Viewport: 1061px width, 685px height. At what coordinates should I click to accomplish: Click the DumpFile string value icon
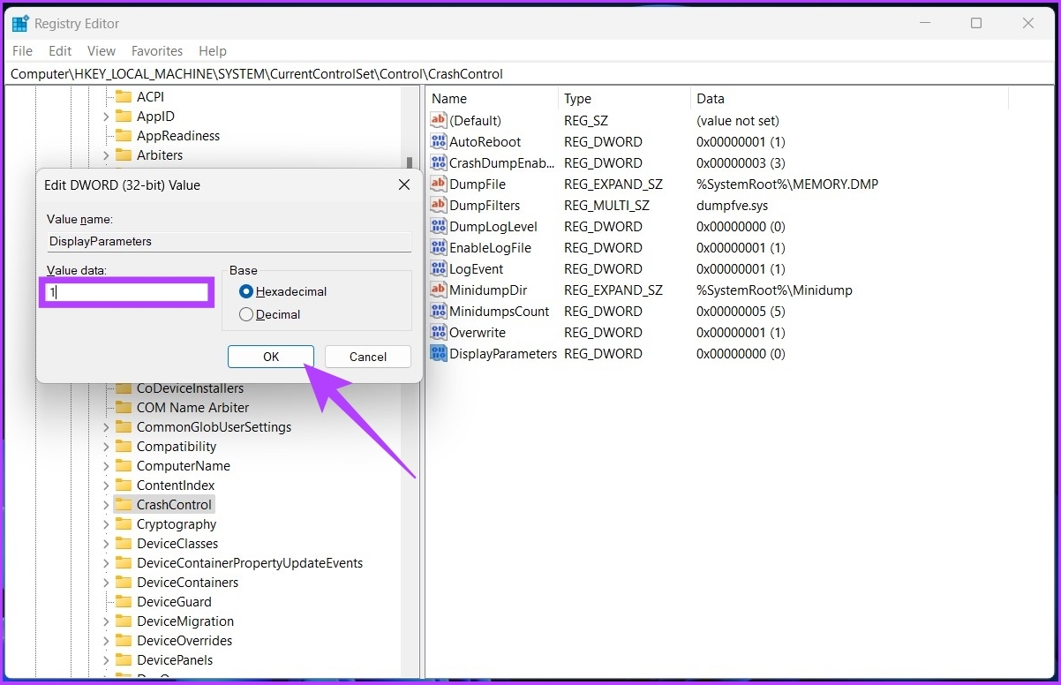click(x=439, y=184)
